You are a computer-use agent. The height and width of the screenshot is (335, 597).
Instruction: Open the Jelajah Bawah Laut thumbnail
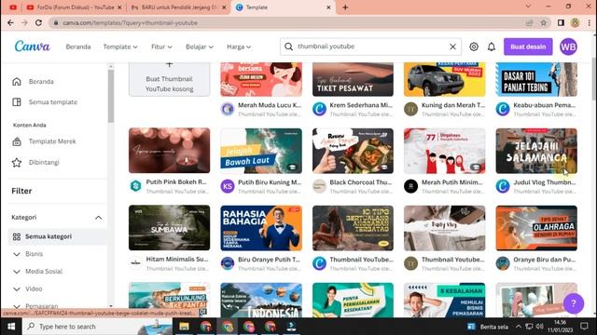(x=261, y=151)
